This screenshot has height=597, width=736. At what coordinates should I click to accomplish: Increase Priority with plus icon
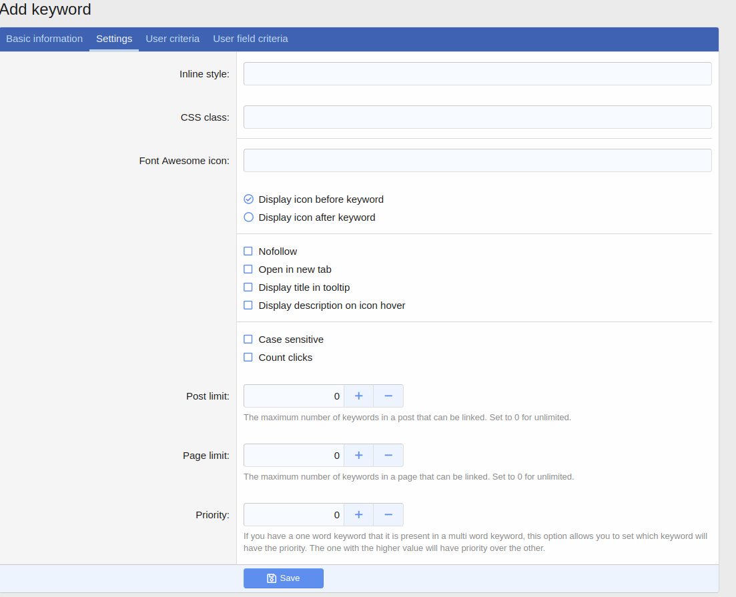[x=358, y=514]
